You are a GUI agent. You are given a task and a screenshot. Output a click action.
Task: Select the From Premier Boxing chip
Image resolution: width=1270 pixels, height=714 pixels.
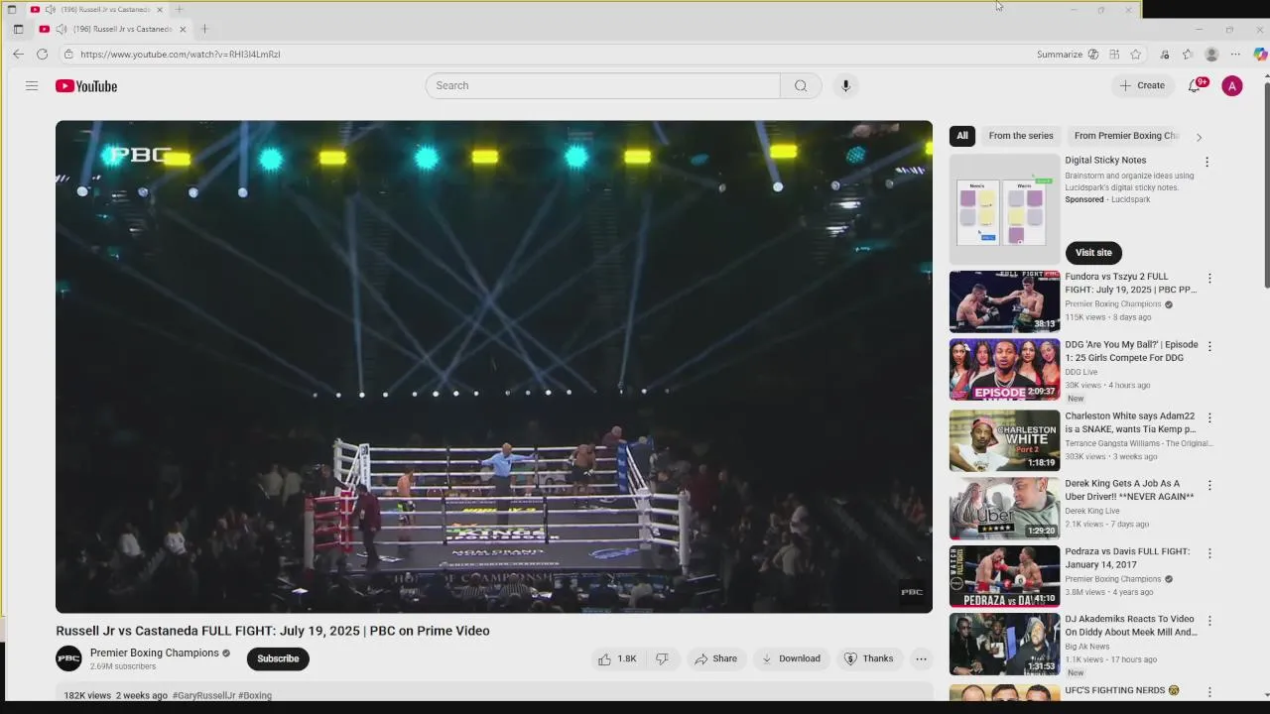[1126, 136]
